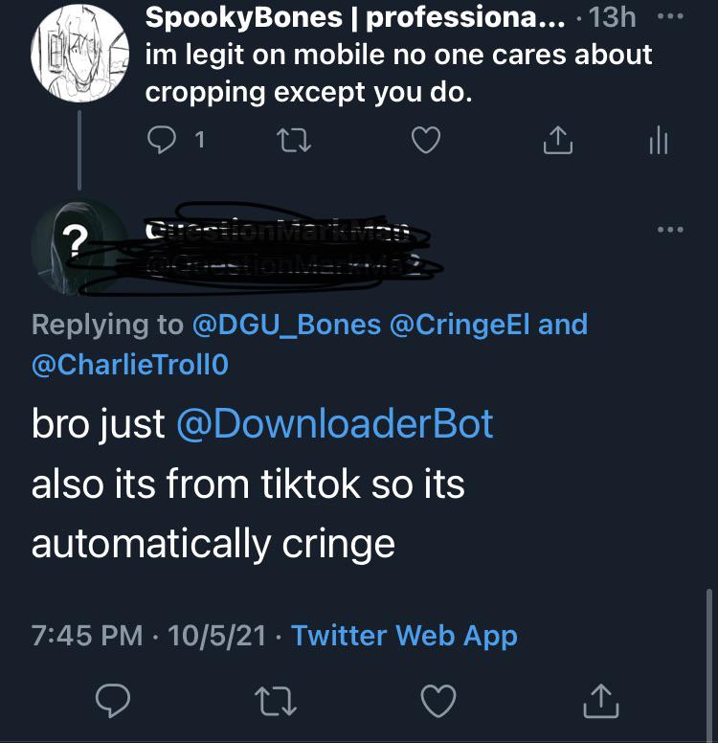Open the @DGU_Bones mention link
This screenshot has width=718, height=743.
point(286,325)
